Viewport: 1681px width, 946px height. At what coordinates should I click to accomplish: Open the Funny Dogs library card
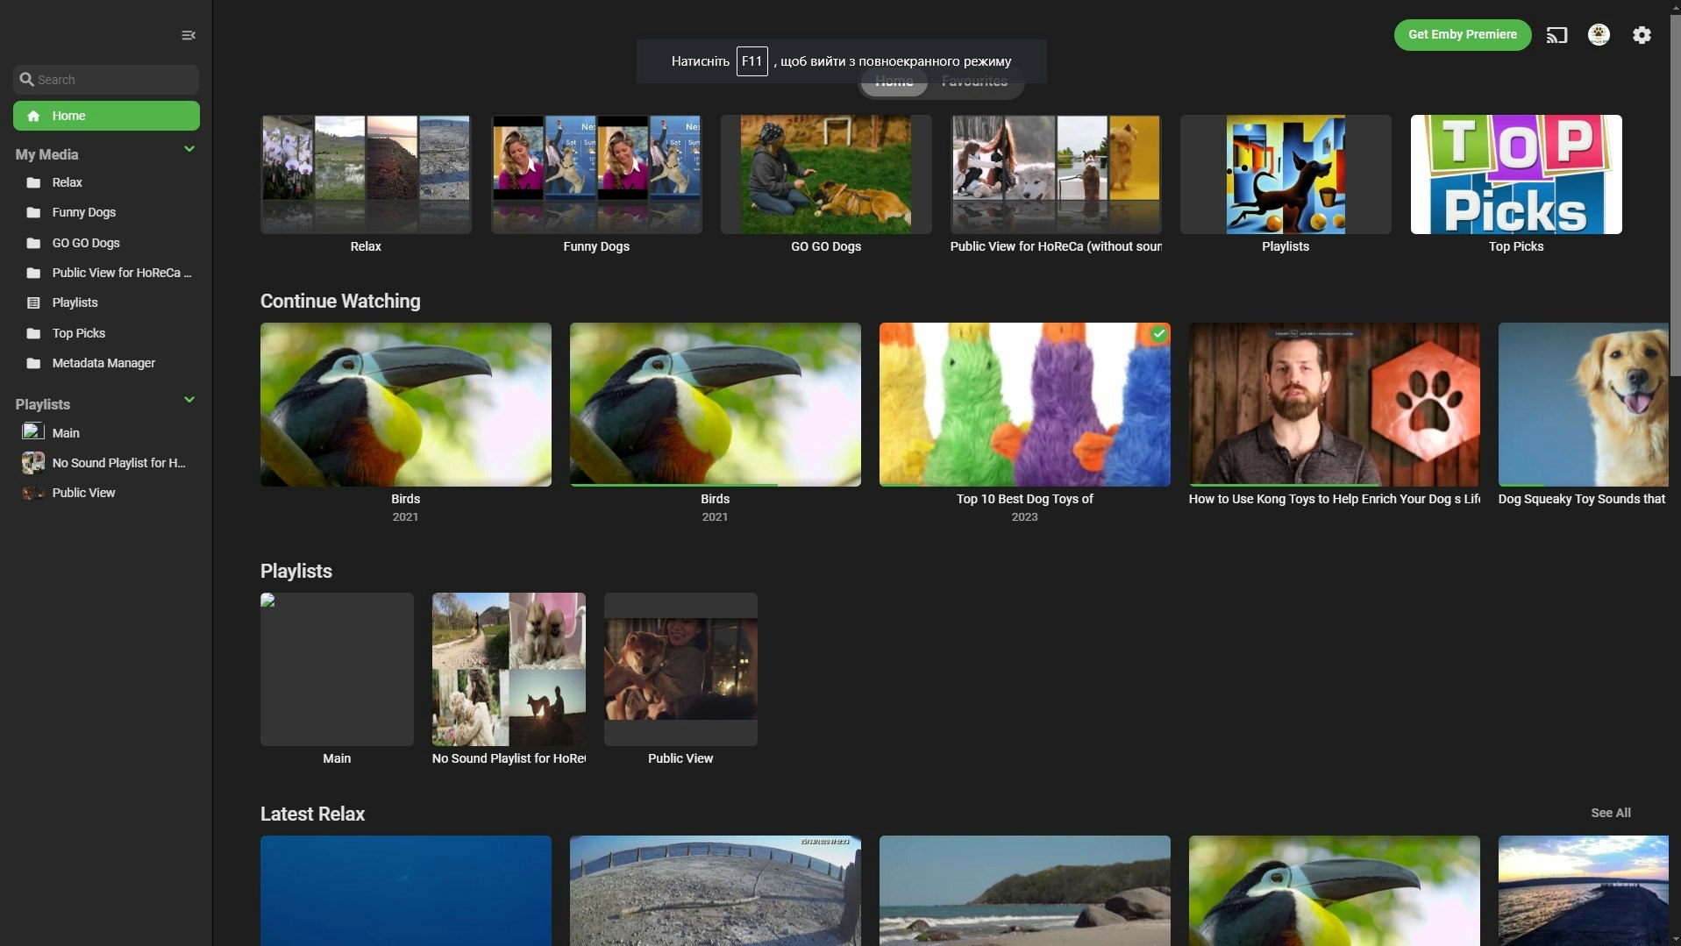point(596,174)
